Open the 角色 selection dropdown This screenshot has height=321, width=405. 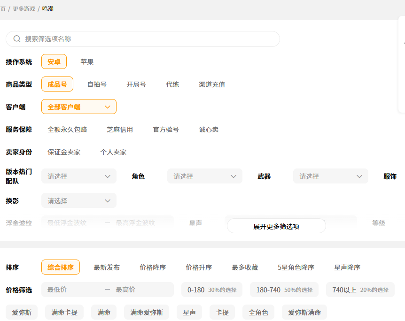[205, 176]
